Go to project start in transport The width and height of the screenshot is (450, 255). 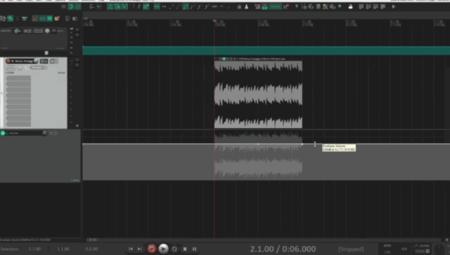[x=131, y=249]
